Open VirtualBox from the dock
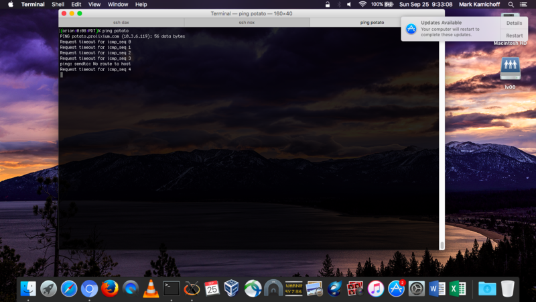 coord(232,289)
